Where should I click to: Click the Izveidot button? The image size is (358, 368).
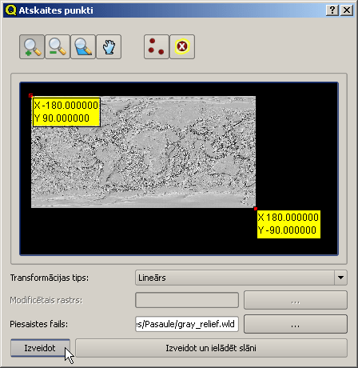coord(40,348)
